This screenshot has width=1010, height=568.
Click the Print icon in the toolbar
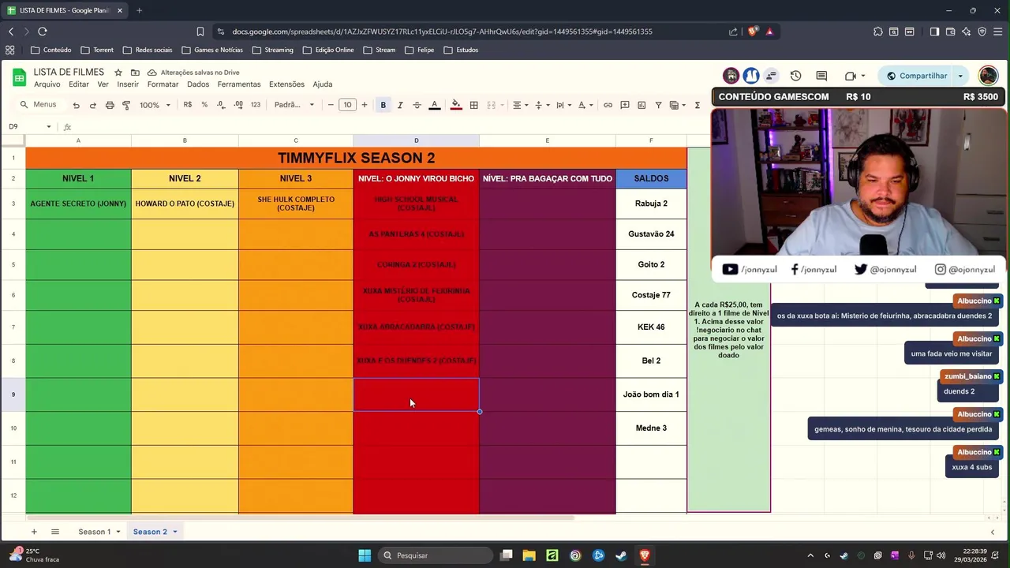[110, 105]
